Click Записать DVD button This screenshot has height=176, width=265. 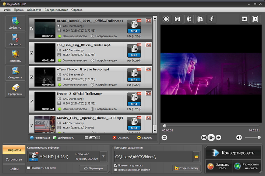click(x=219, y=166)
